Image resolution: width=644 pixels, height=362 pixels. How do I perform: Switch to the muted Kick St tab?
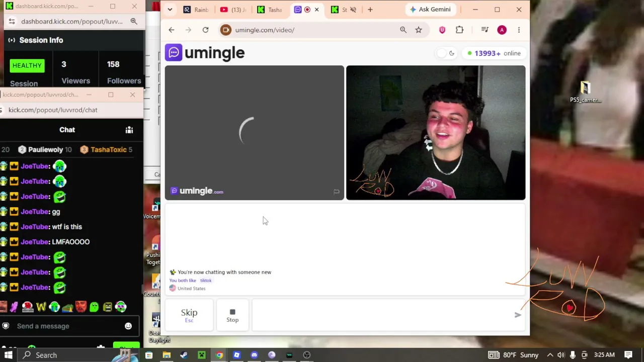[x=345, y=10]
